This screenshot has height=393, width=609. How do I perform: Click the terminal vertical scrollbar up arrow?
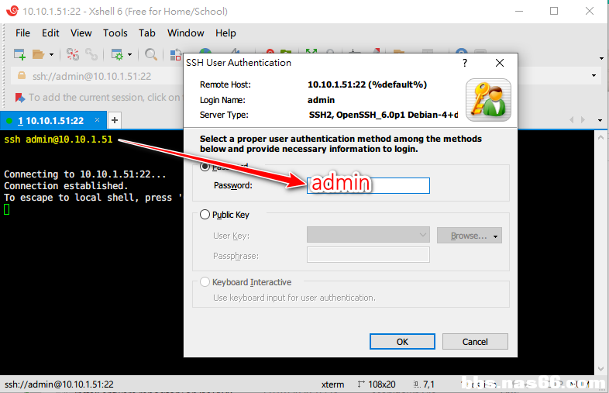click(600, 137)
